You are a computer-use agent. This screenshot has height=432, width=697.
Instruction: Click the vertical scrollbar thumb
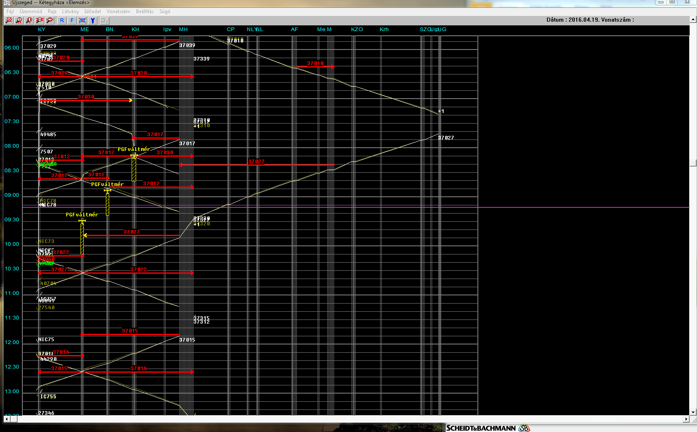tap(693, 163)
